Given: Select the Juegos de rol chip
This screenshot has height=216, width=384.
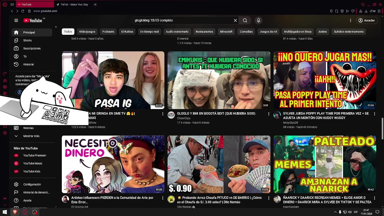Looking at the screenshot, I should coord(268,31).
